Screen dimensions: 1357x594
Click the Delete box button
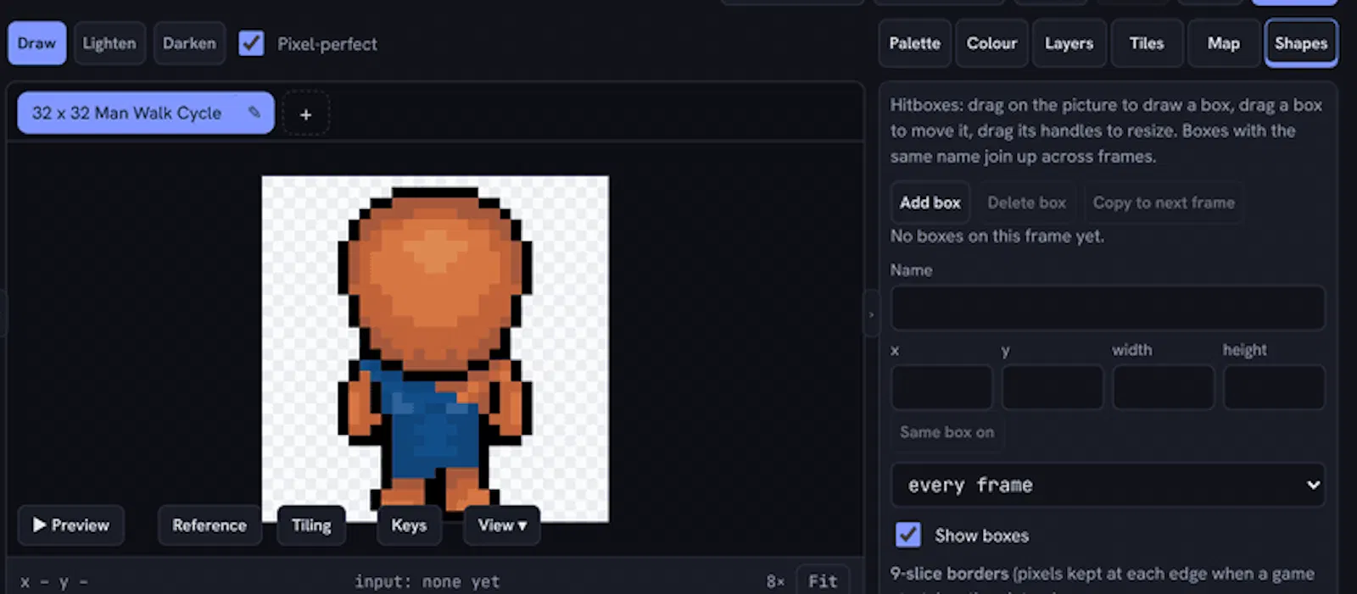[1026, 203]
